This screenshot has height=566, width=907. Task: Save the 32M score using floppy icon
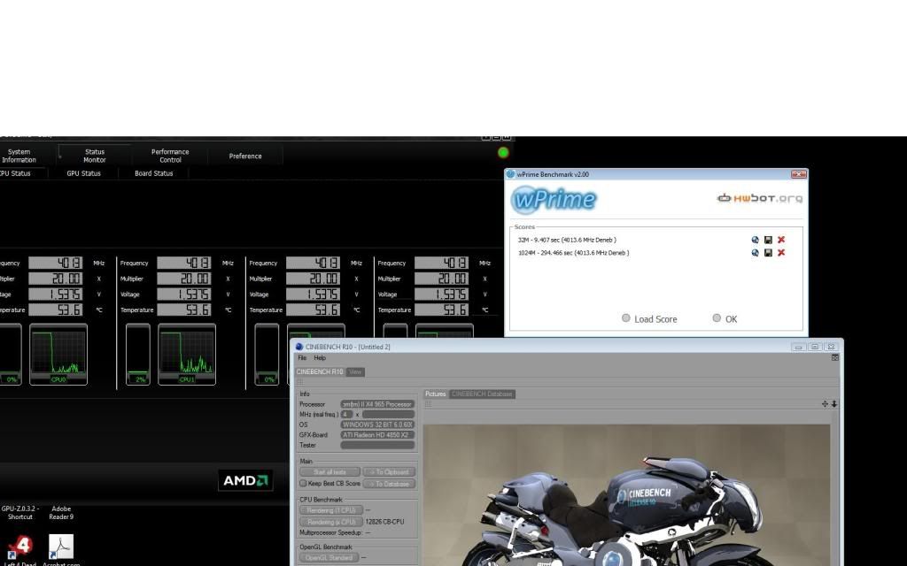(768, 240)
